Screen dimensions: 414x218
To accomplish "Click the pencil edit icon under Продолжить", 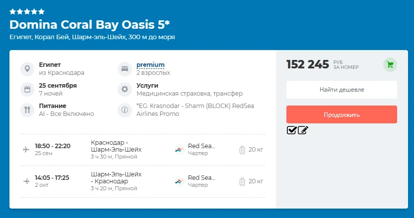I will (x=303, y=130).
